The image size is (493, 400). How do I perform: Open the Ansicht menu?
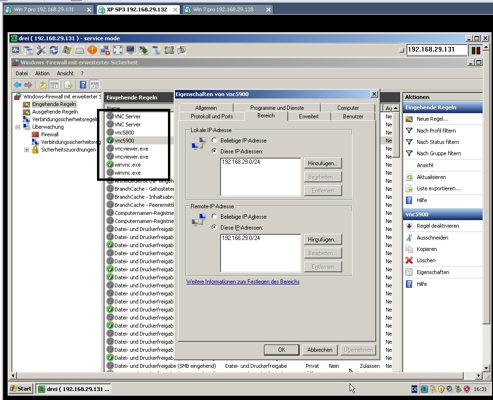point(65,73)
